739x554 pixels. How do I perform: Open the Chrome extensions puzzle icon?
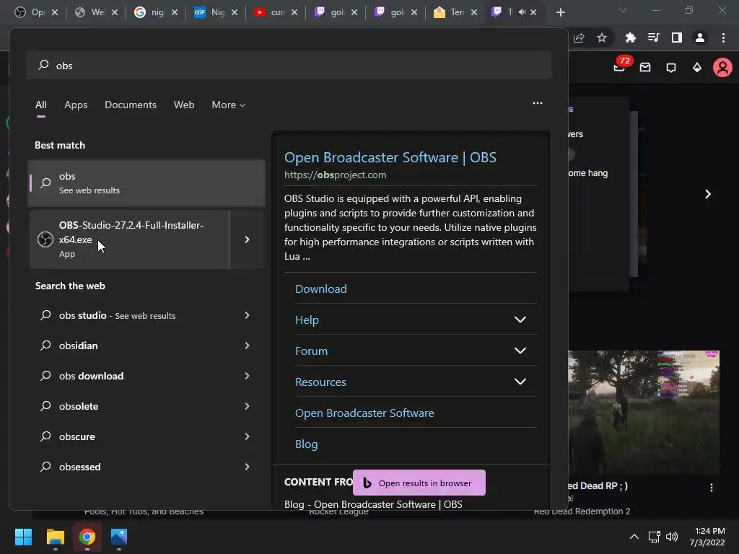tap(630, 38)
